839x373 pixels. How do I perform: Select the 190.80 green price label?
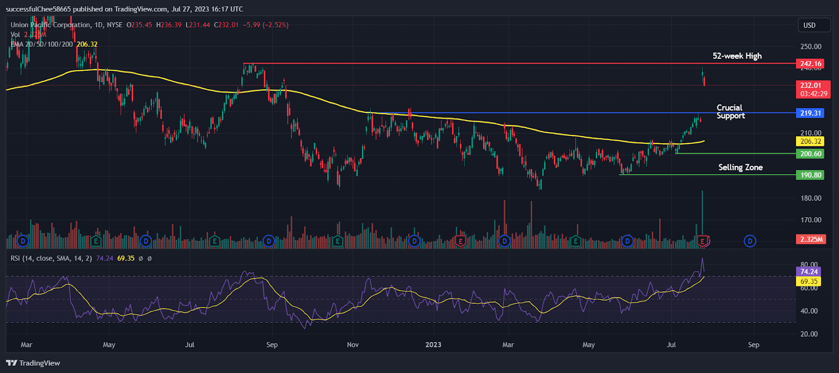811,175
